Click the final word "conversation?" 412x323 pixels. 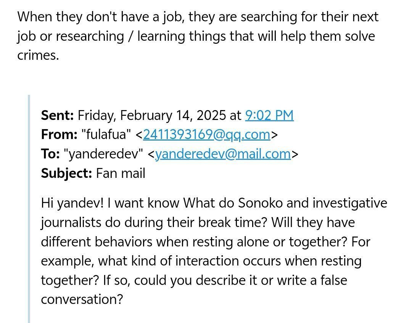(x=82, y=299)
